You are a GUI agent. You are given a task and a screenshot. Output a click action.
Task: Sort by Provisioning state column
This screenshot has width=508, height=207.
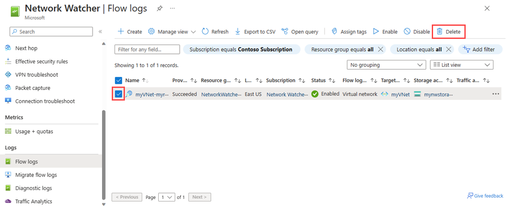185,80
